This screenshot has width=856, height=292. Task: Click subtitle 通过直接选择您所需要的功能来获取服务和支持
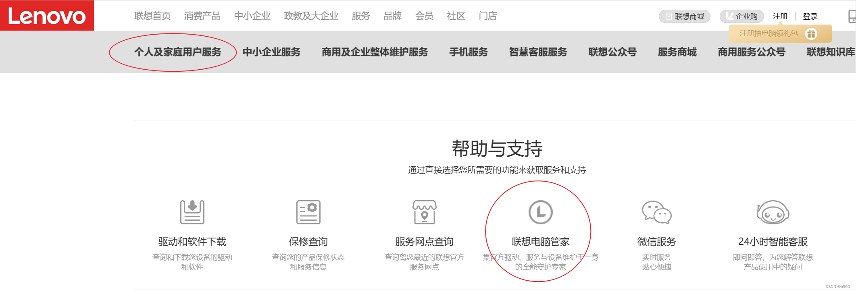(x=497, y=170)
